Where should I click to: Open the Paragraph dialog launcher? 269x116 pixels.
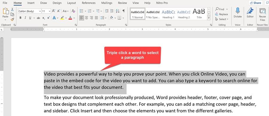click(126, 25)
